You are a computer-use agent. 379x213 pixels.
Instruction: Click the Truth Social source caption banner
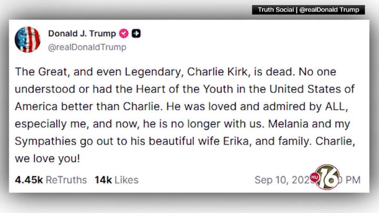(x=308, y=9)
